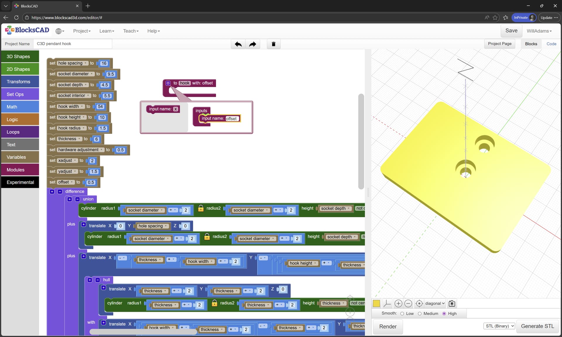Open the diagonal view dropdown

point(435,303)
